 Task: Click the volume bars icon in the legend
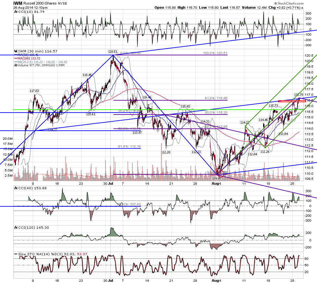16,65
